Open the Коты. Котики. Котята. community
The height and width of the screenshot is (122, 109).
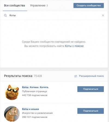(x=35, y=87)
